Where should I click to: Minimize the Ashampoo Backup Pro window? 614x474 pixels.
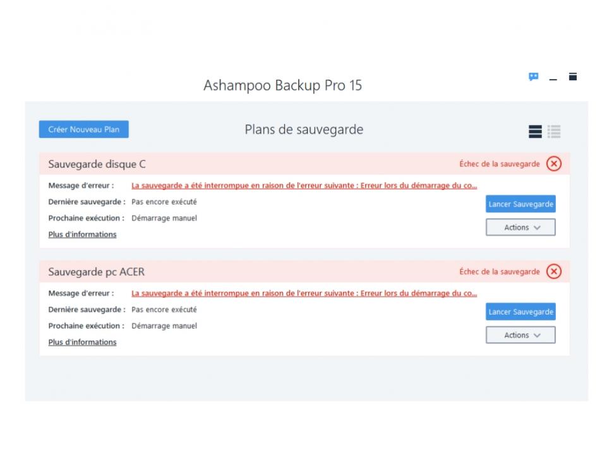pos(553,80)
